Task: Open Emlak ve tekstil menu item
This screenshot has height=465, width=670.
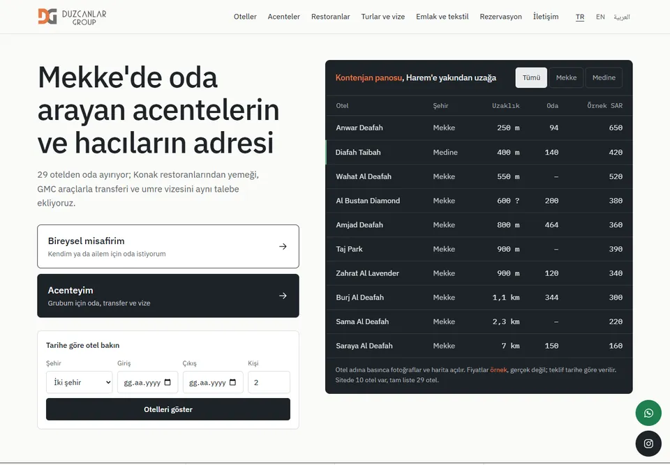Action: [442, 17]
